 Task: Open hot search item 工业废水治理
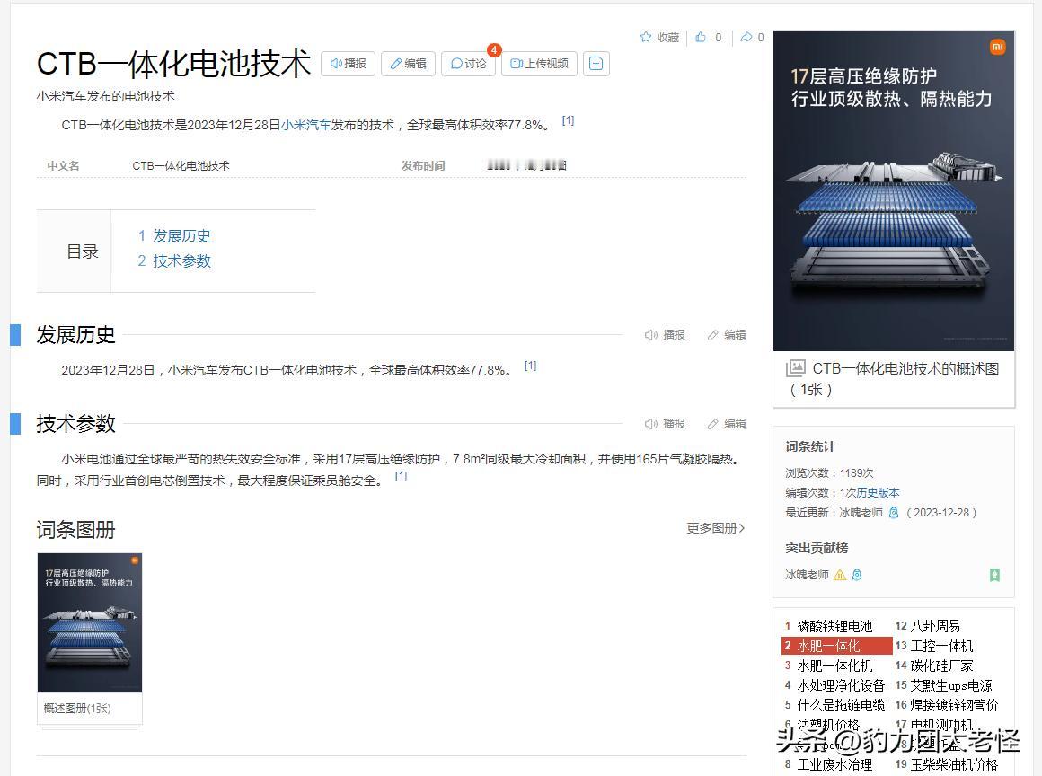[834, 764]
